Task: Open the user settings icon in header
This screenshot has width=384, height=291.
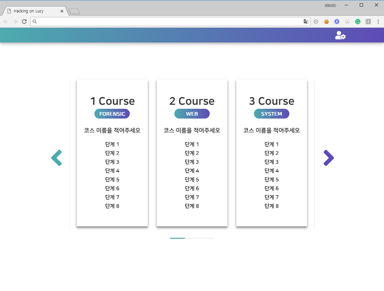Action: 340,35
